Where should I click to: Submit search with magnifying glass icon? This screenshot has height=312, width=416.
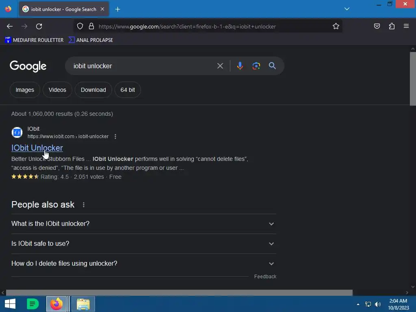pos(272,66)
